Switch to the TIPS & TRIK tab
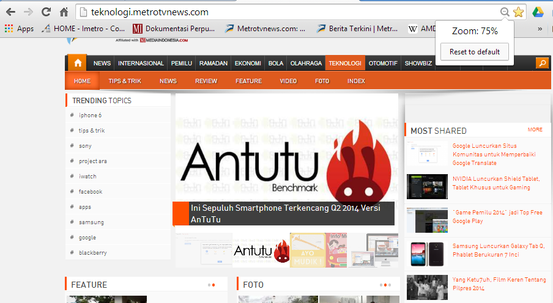Screen dimensions: 553x303 (x=125, y=81)
